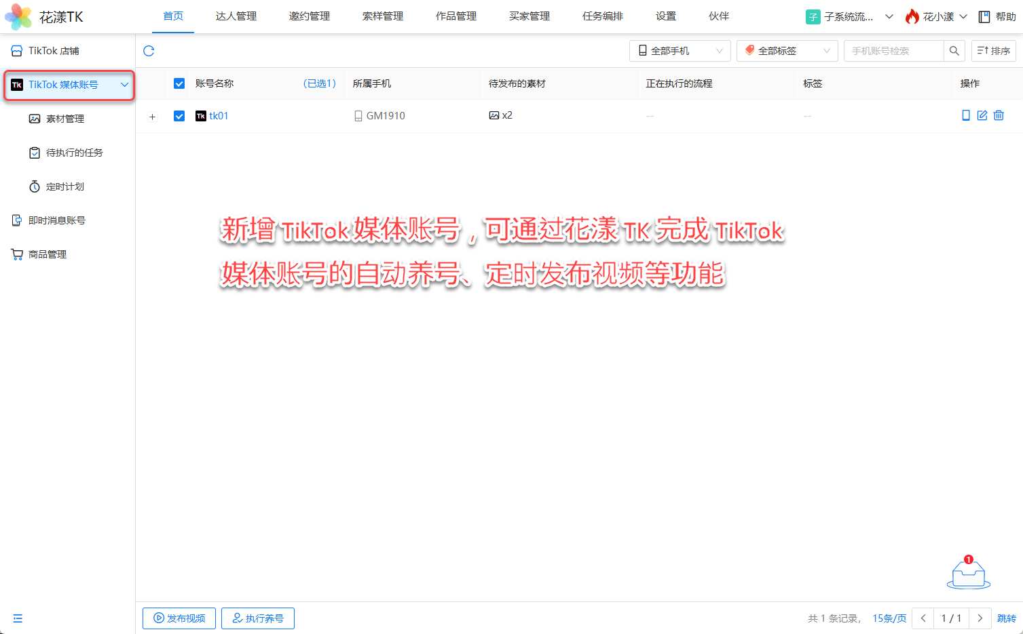This screenshot has height=634, width=1023.
Task: Open the 任务编排 tab
Action: pyautogui.click(x=603, y=16)
